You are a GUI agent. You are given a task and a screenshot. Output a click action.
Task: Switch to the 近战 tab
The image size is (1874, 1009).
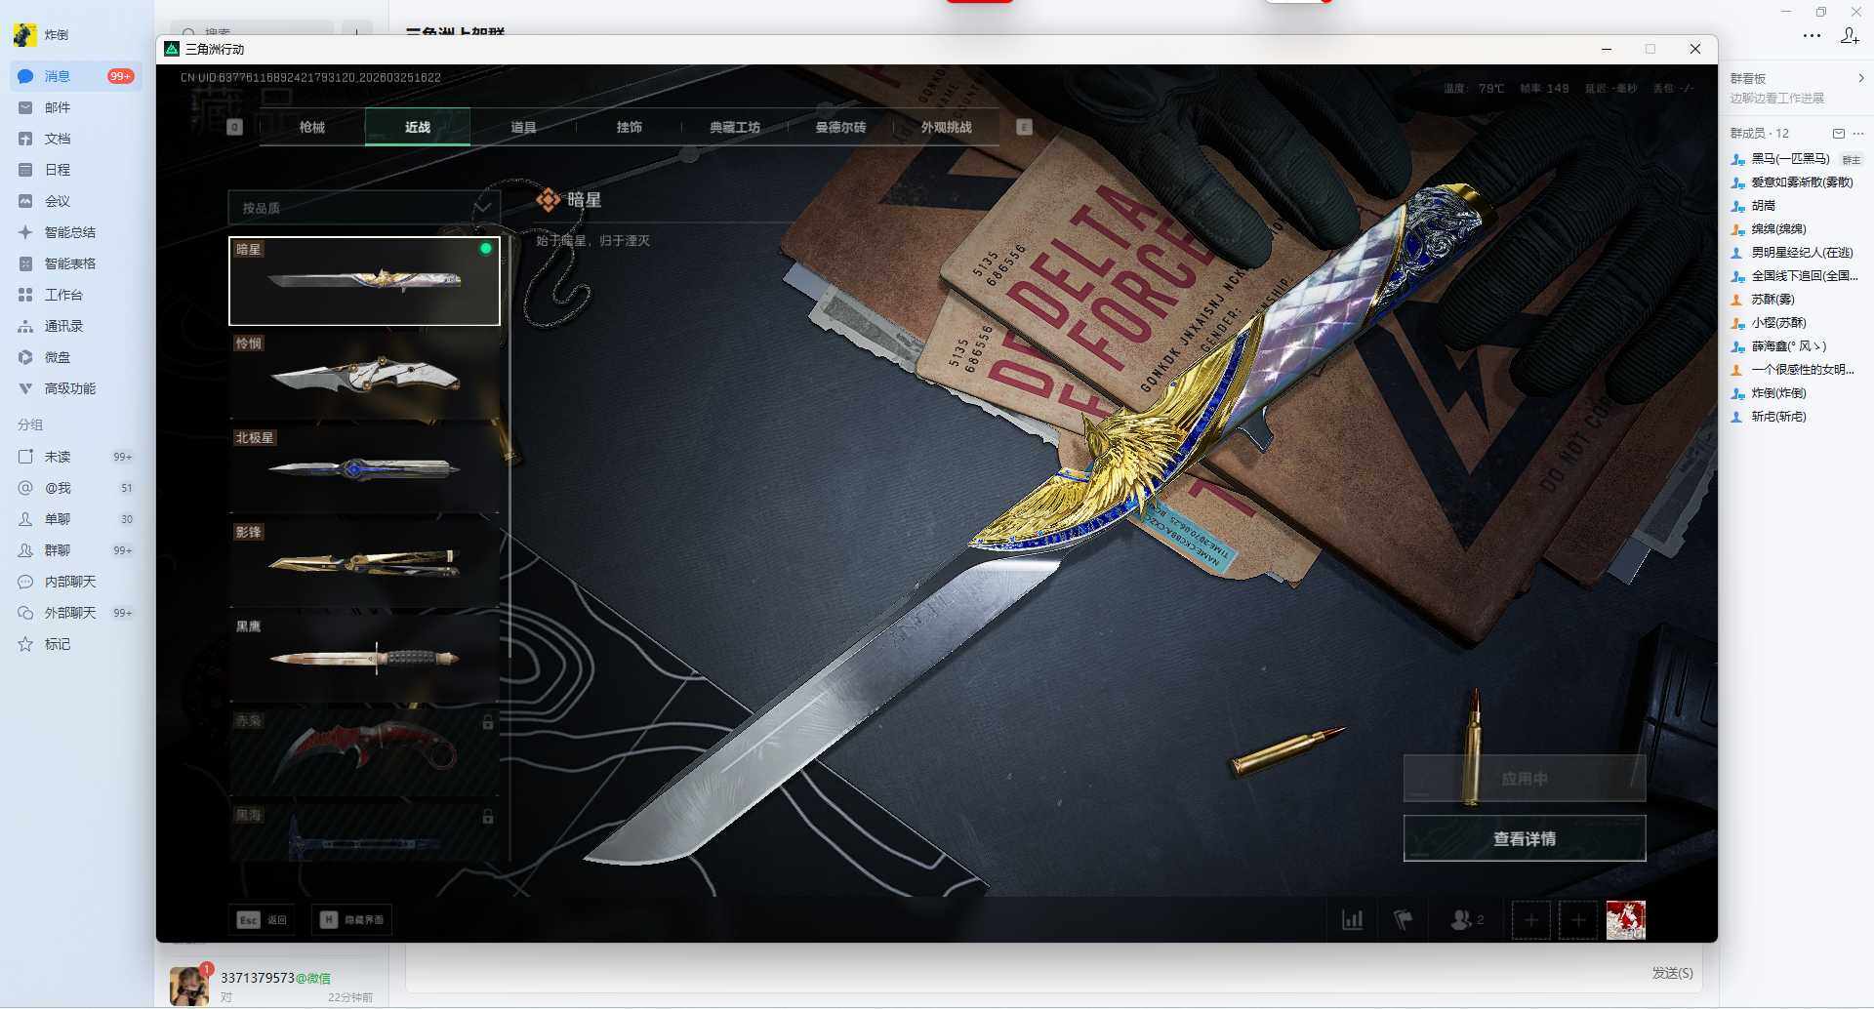click(x=418, y=127)
